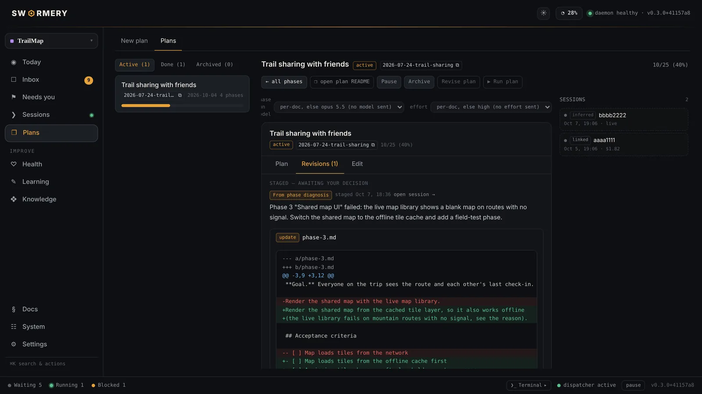The height and width of the screenshot is (394, 702).
Task: Toggle the light/dark theme sun icon
Action: 543,13
